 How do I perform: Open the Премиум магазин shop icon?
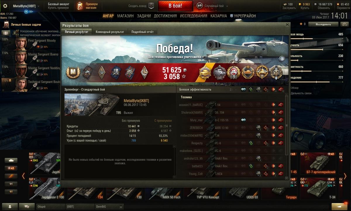[x=80, y=6]
